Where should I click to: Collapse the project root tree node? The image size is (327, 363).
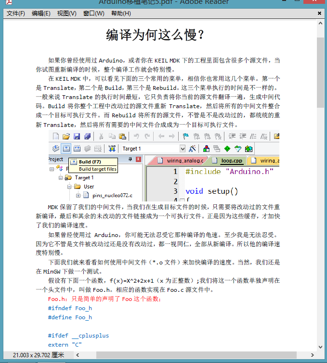point(52,169)
